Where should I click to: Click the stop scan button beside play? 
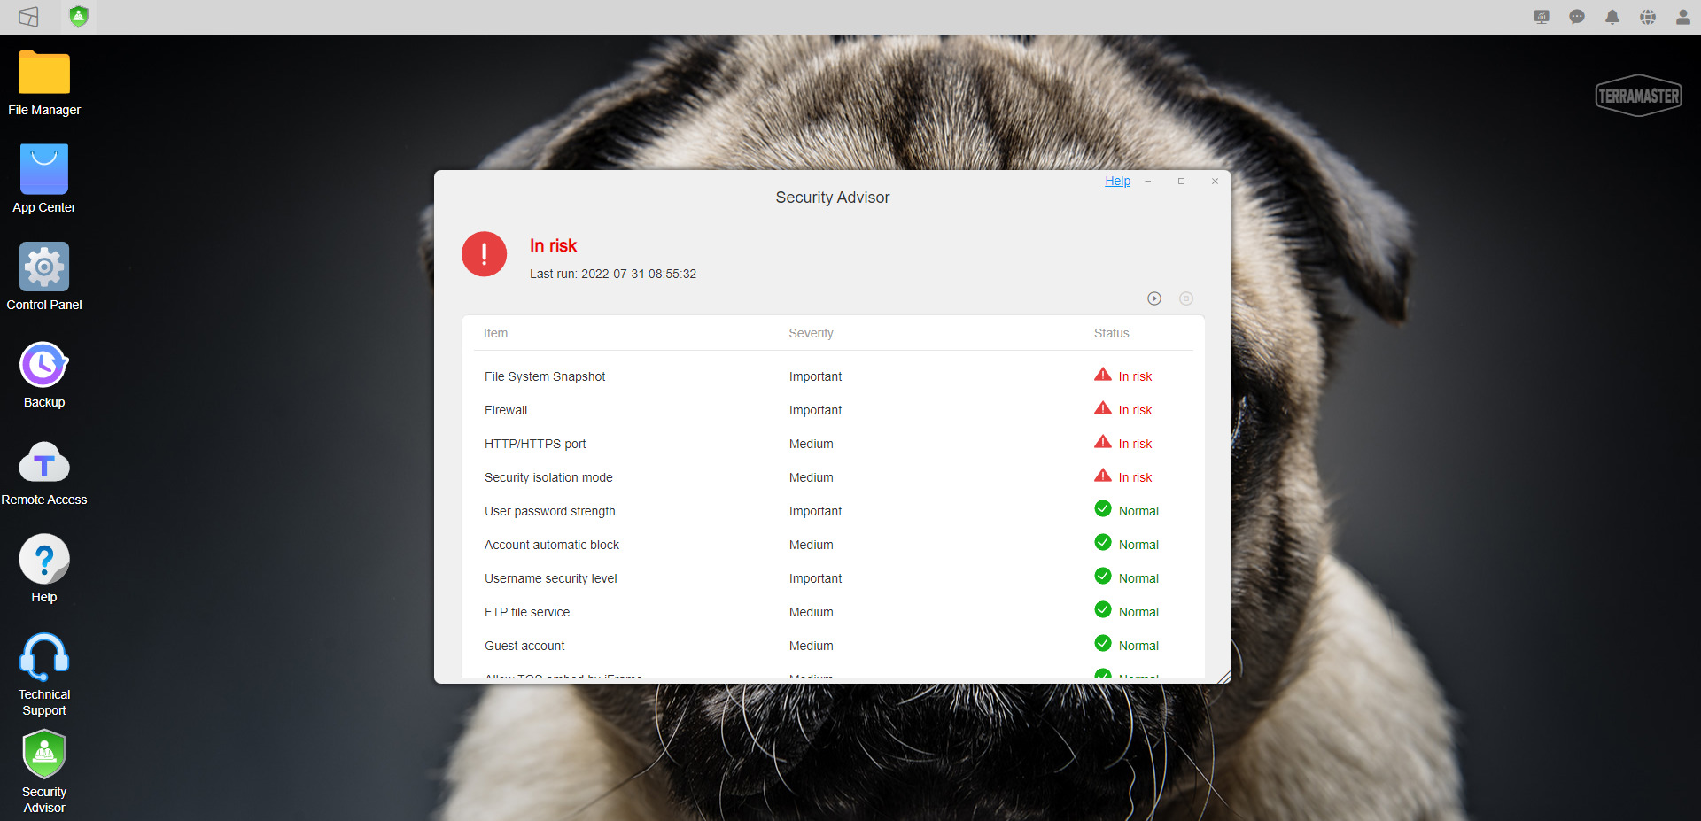pyautogui.click(x=1185, y=298)
